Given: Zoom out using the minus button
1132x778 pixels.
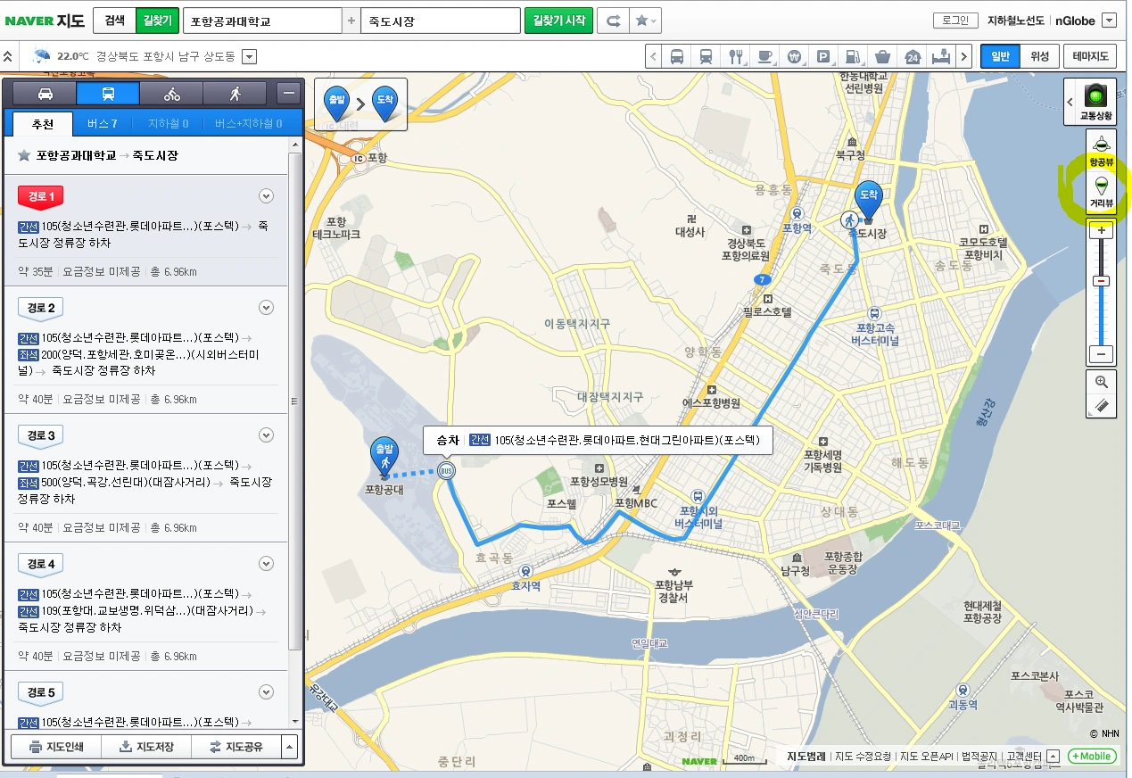Looking at the screenshot, I should coord(1102,354).
